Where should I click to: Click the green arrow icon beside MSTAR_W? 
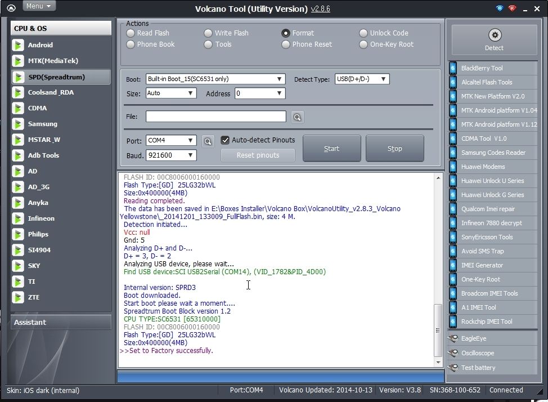coord(17,140)
